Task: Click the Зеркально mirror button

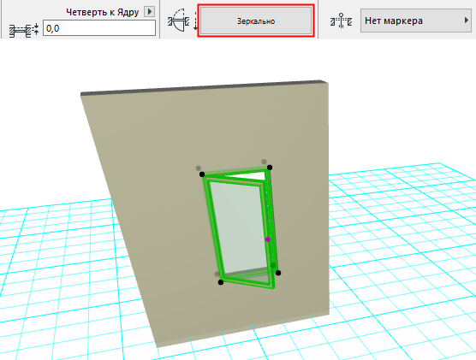Action: pos(256,21)
